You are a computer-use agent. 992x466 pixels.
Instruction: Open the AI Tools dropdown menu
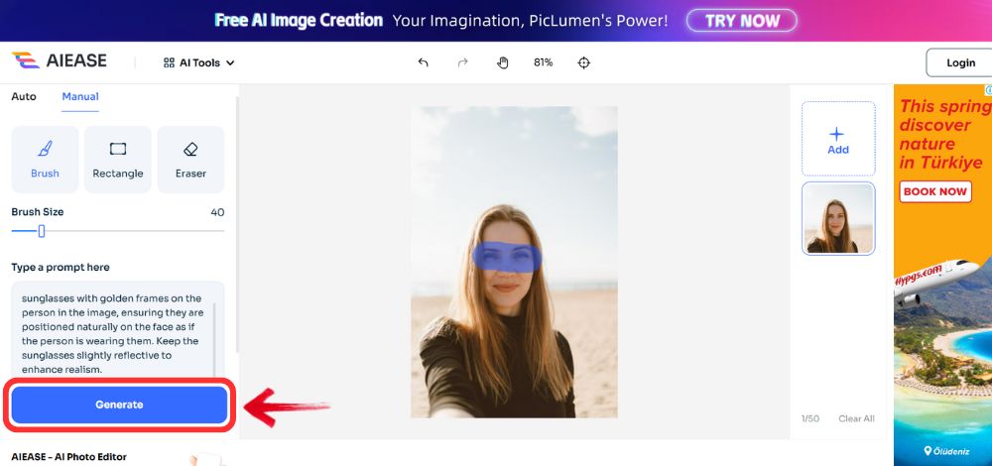199,62
